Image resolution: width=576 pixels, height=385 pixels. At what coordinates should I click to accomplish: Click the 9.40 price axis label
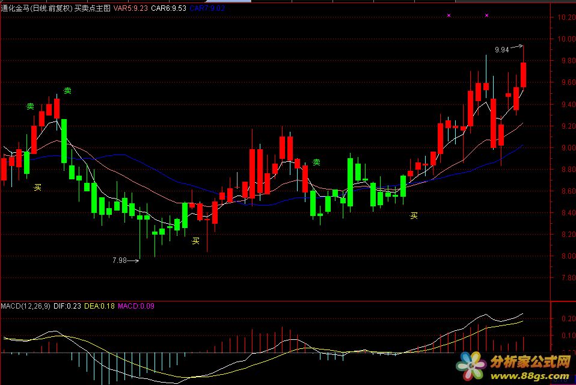coord(568,104)
